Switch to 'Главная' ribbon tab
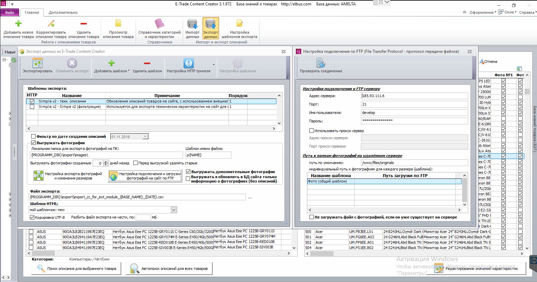 click(32, 12)
